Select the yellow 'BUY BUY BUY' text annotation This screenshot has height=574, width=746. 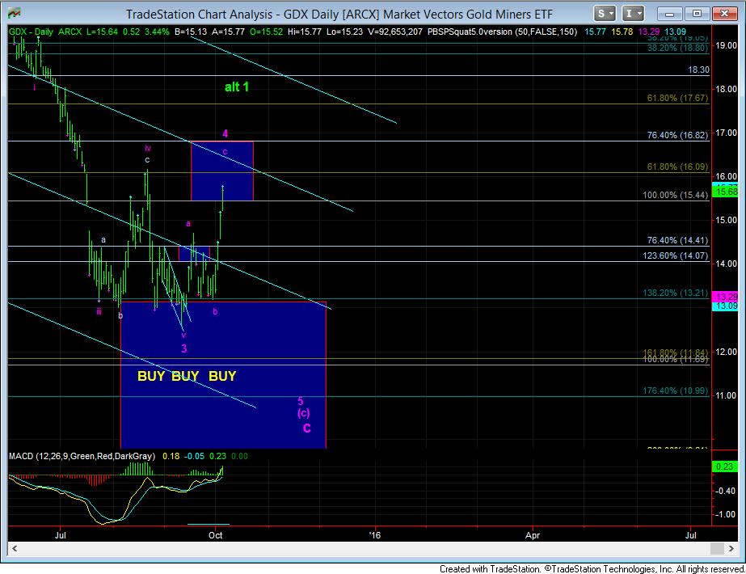pos(187,376)
